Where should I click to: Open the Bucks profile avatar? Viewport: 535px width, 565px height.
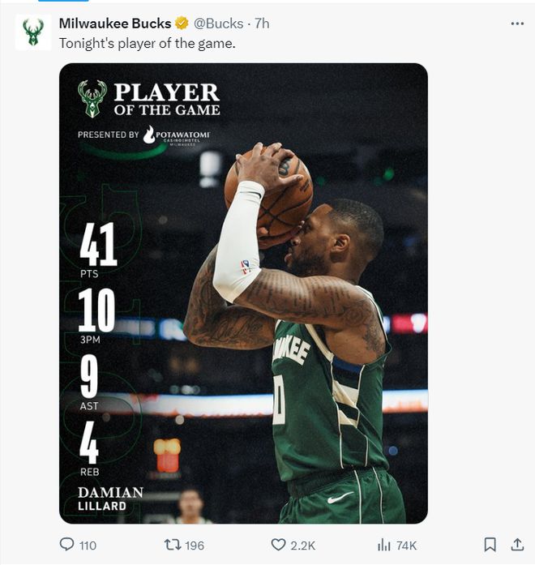[33, 32]
